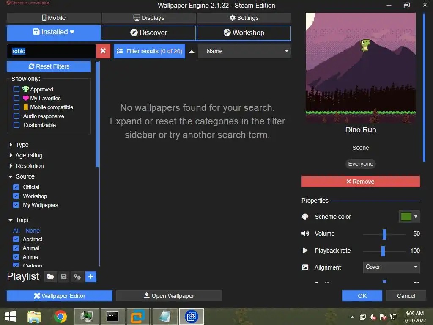Image resolution: width=433 pixels, height=325 pixels.
Task: Open the command prompt taskbar icon
Action: tap(112, 317)
